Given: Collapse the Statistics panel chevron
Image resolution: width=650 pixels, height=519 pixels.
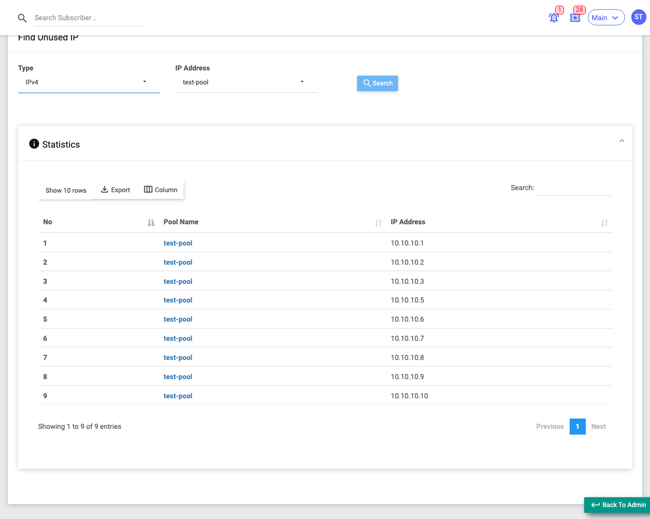Looking at the screenshot, I should (621, 141).
